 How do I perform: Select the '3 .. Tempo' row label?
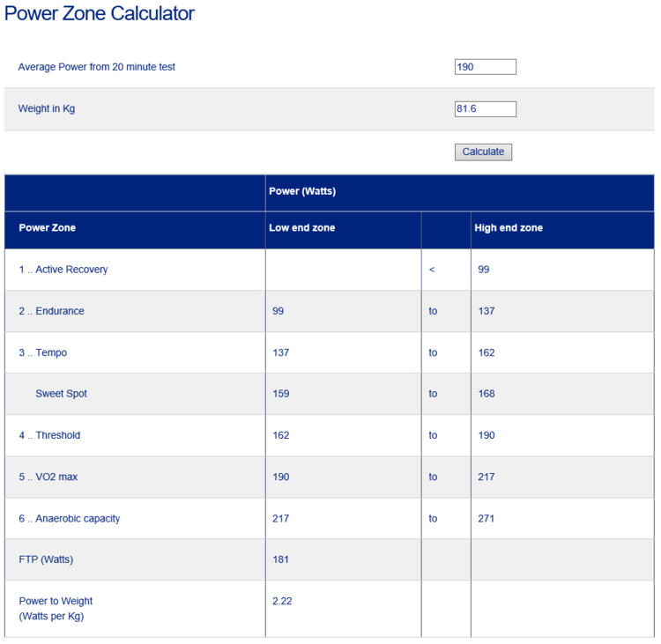[x=42, y=352]
